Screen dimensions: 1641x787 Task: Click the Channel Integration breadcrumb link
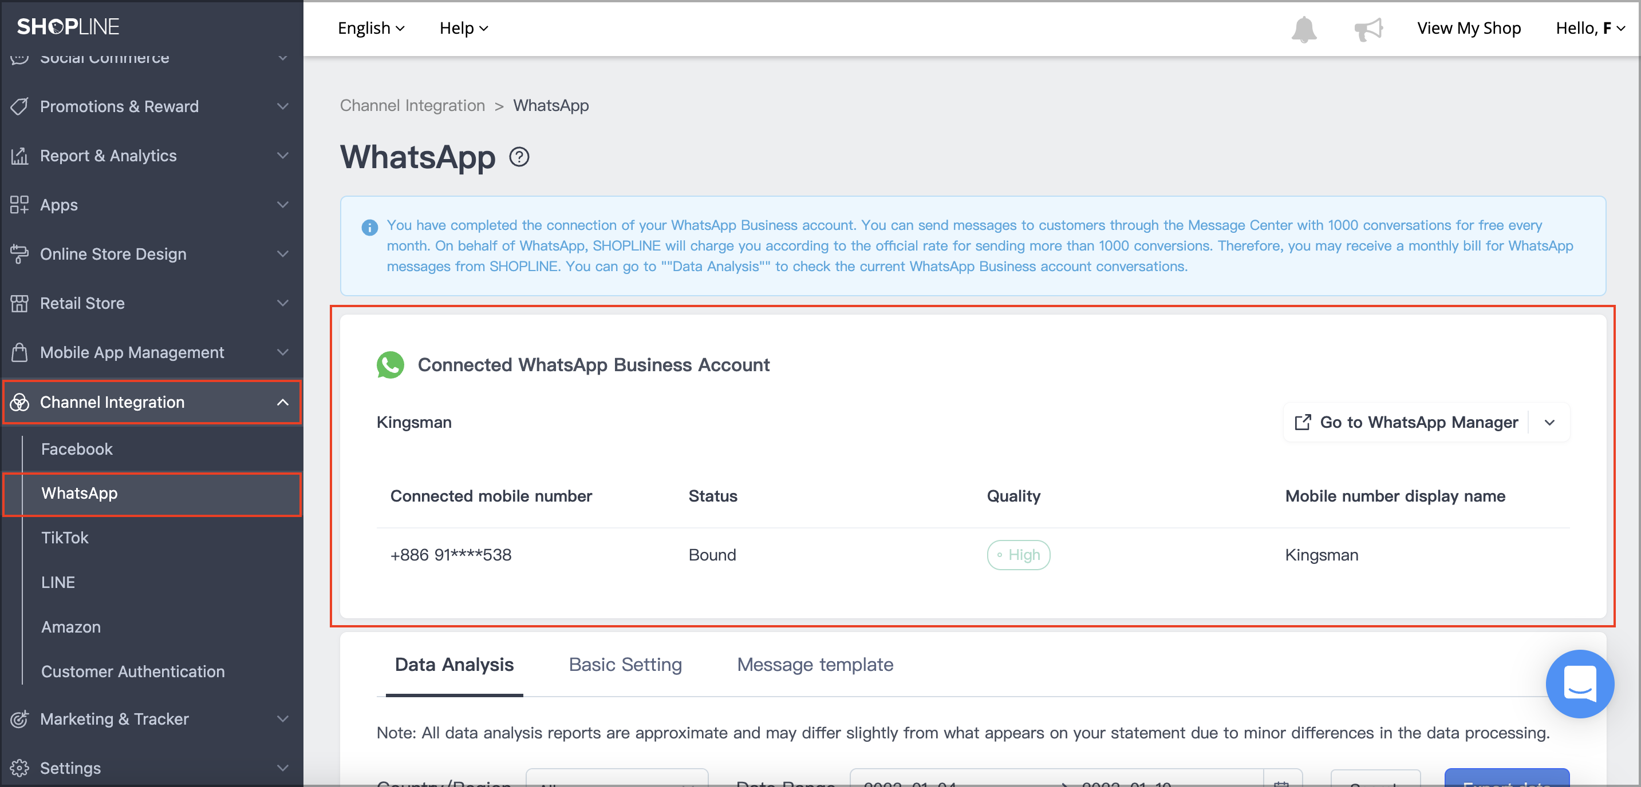(412, 105)
